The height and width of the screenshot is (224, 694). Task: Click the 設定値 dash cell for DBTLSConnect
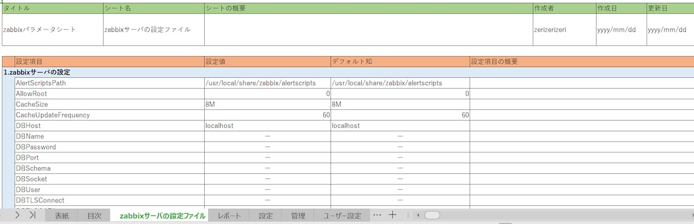[x=267, y=200]
